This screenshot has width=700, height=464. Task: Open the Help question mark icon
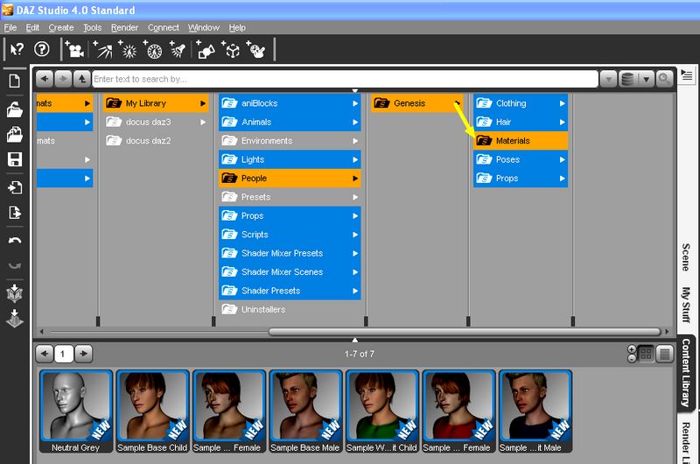click(42, 49)
